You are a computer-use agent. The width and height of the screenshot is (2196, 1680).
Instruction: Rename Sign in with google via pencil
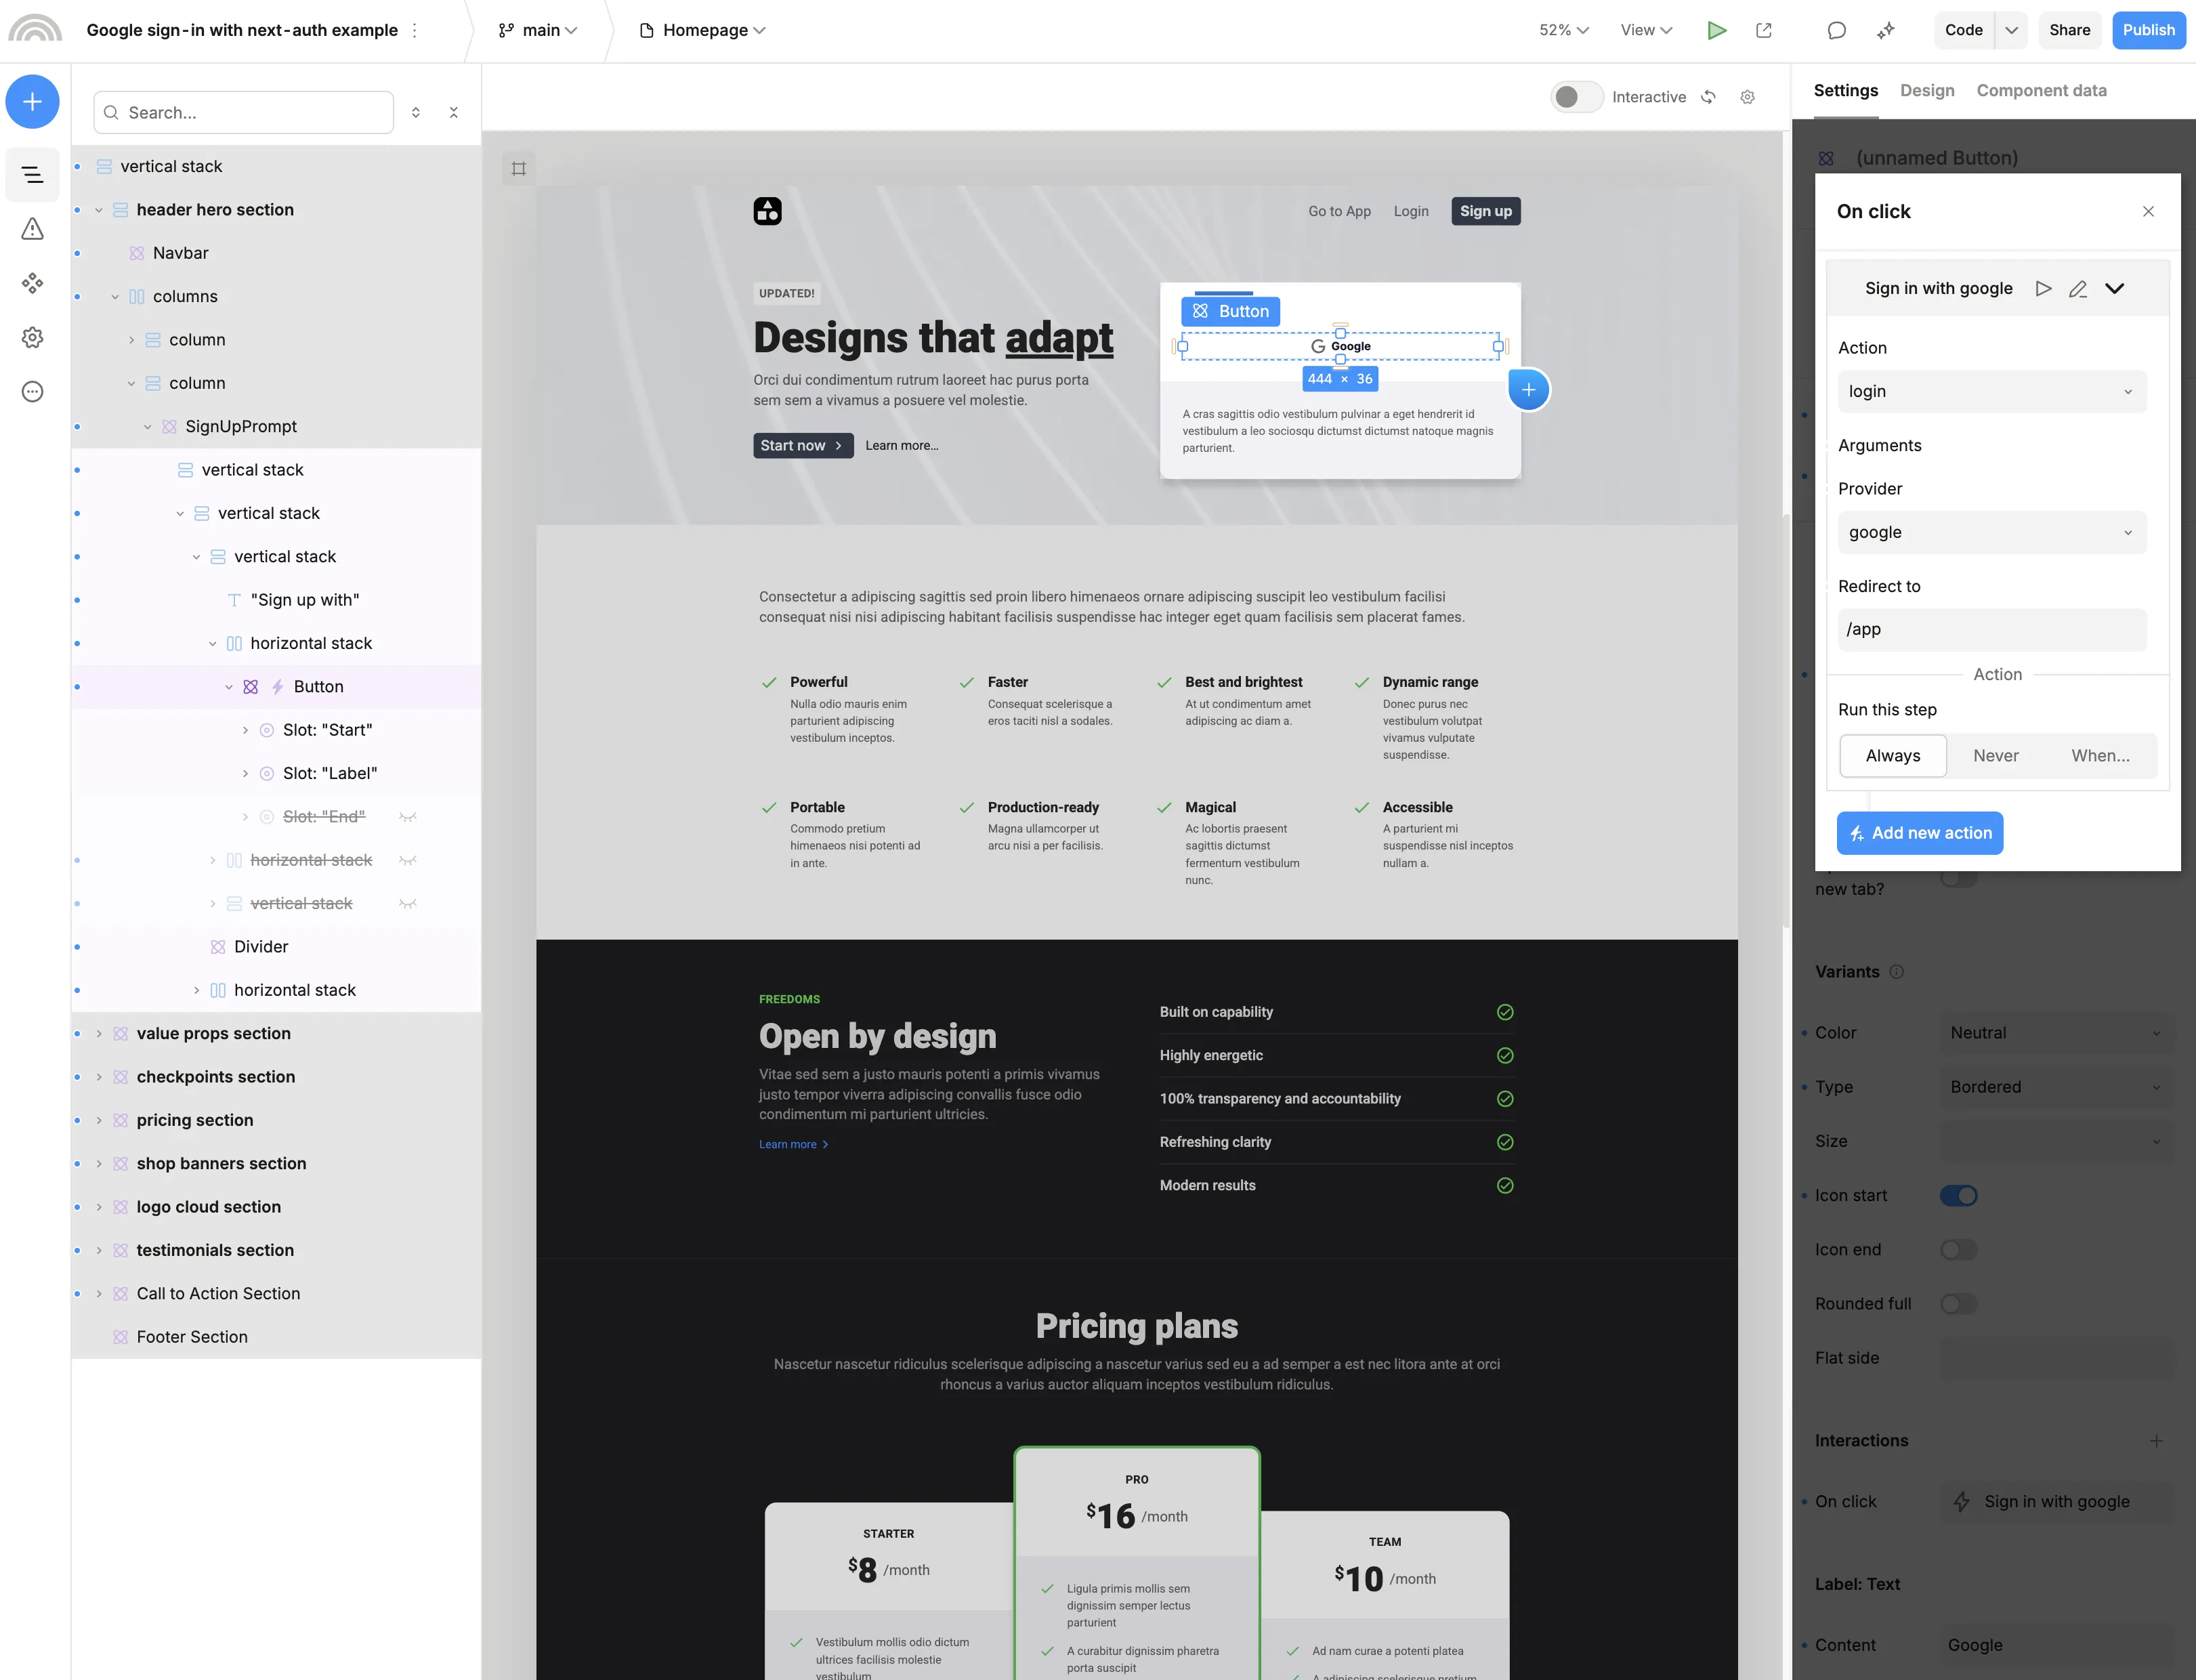(x=2078, y=288)
